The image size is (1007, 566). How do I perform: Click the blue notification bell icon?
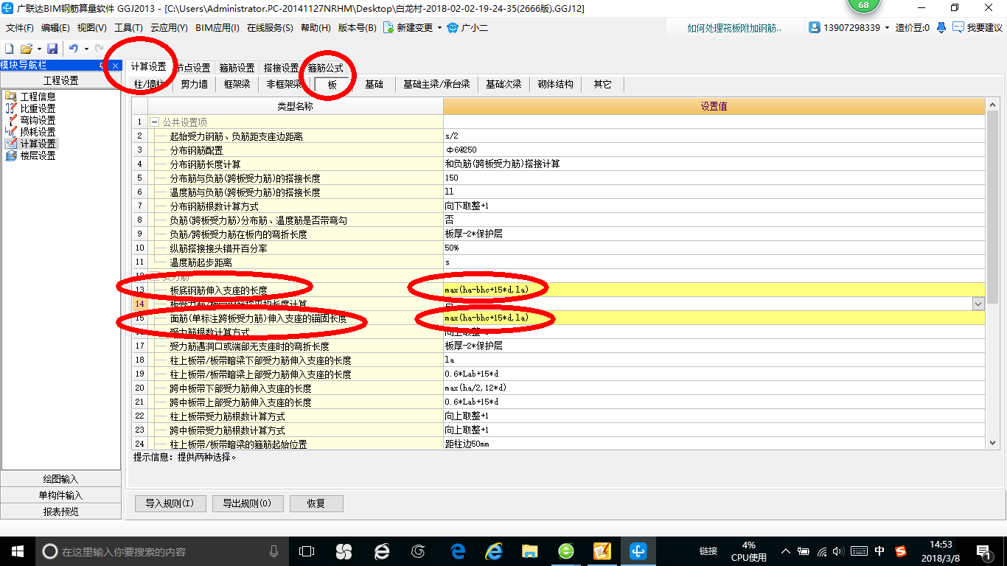(x=941, y=27)
